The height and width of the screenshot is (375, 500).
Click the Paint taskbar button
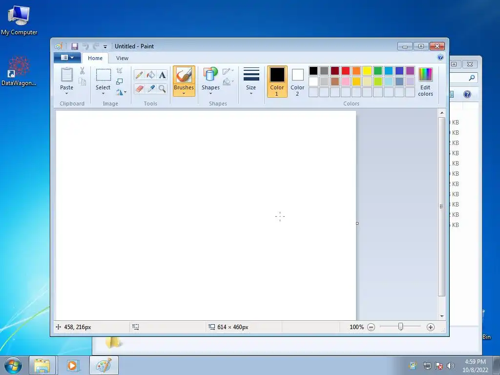(x=104, y=365)
